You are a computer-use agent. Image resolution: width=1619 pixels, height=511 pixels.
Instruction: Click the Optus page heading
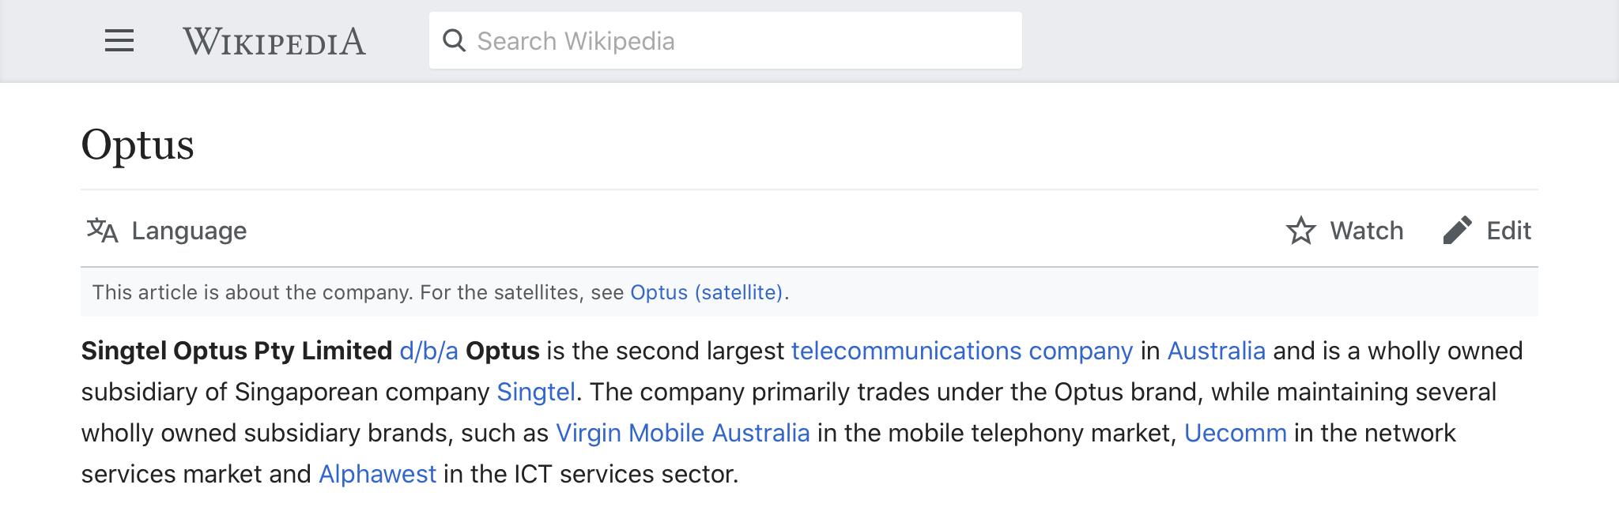click(138, 146)
